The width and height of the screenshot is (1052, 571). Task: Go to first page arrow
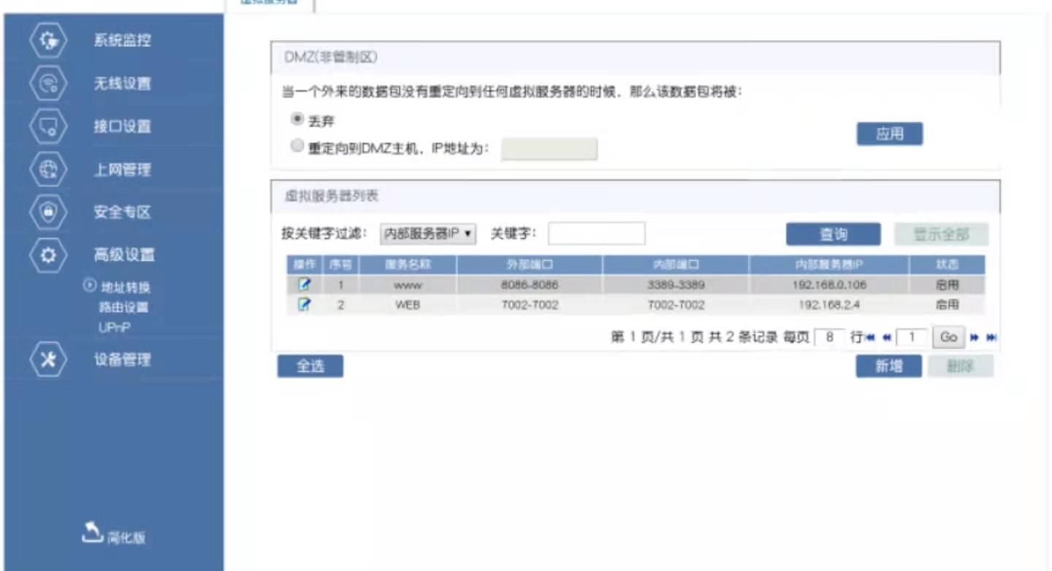[870, 337]
